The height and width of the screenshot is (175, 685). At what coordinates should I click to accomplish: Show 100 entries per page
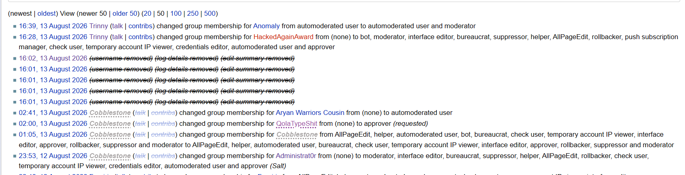[x=176, y=14]
